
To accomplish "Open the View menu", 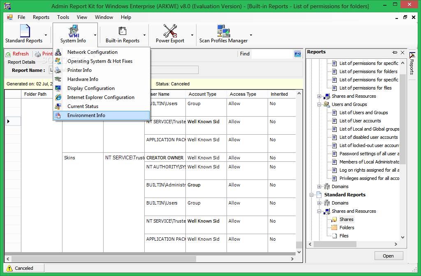I will pyautogui.click(x=82, y=17).
